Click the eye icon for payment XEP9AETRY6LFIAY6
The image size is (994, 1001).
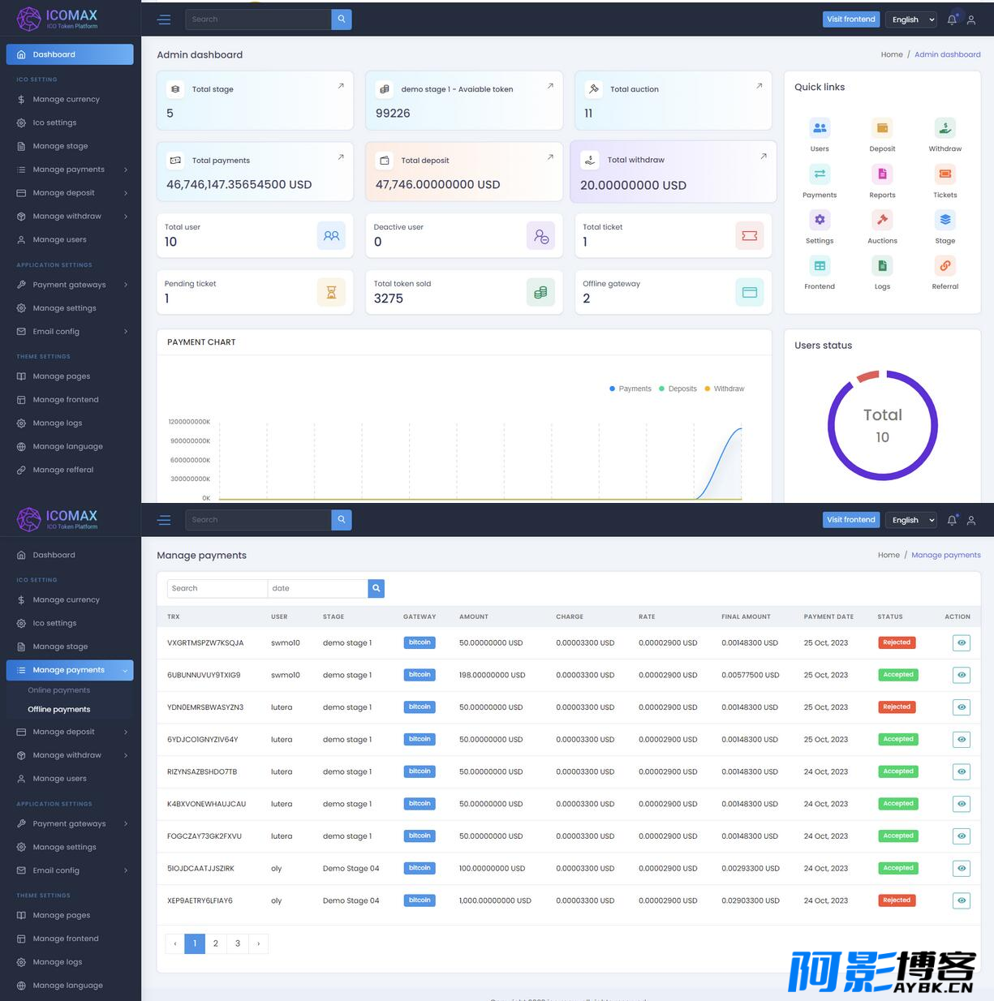[x=962, y=900]
